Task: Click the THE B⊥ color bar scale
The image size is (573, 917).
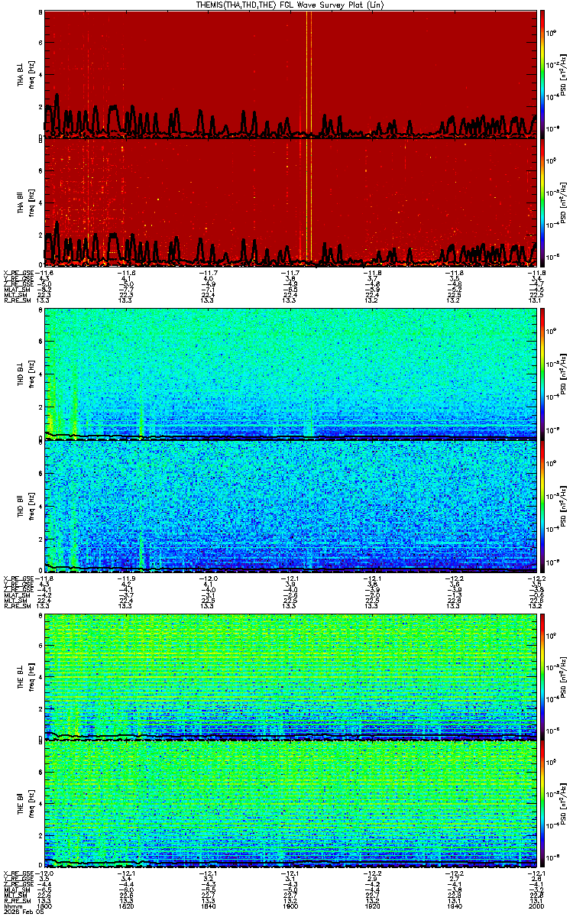Action: [542, 676]
